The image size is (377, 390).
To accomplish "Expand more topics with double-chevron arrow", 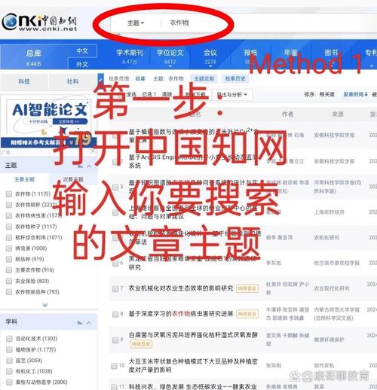I will (45, 305).
